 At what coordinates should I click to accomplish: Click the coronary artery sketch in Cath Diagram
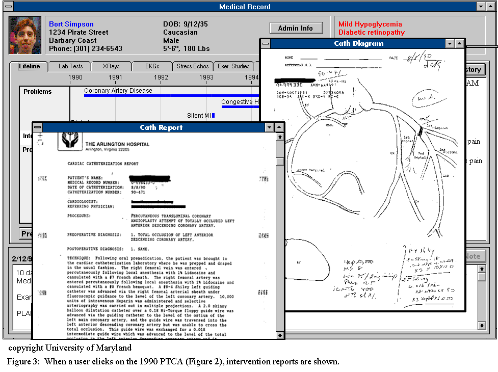pyautogui.click(x=372, y=158)
